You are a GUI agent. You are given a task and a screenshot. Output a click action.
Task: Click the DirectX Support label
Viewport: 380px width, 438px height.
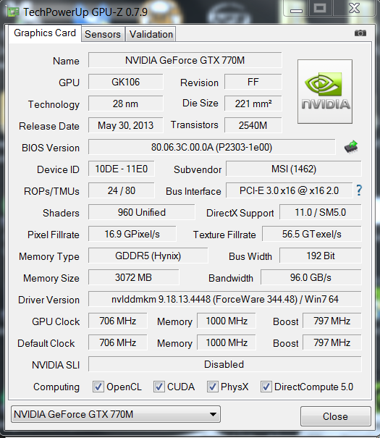240,213
